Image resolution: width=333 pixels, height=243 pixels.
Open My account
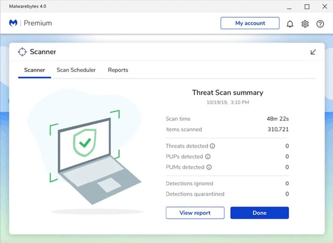coord(250,23)
